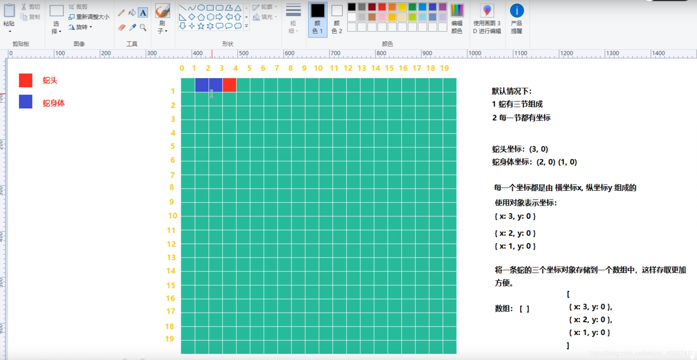Screen dimensions: 697x360
Task: Open the Outline (轮廓) dropdown
Action: 265,7
